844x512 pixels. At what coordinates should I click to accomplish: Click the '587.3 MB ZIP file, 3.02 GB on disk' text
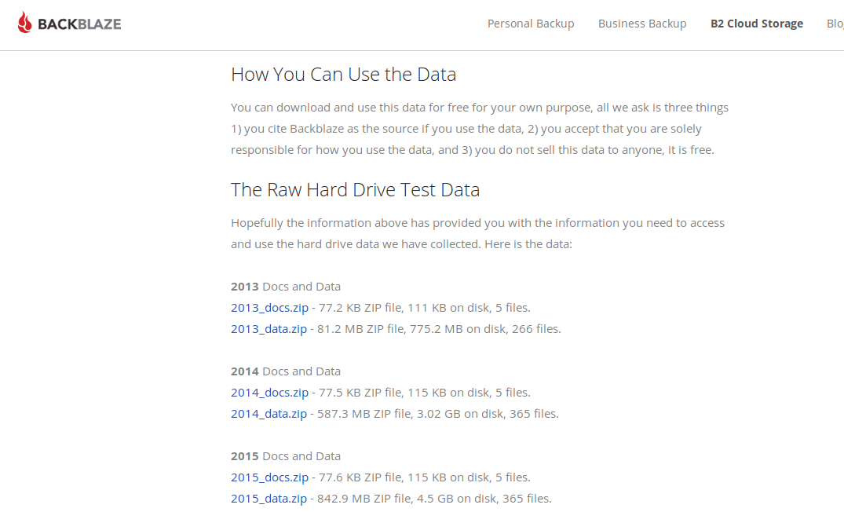coord(410,414)
